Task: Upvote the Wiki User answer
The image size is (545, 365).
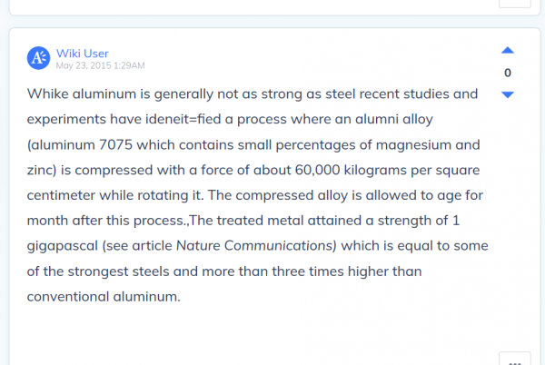Action: 508,51
